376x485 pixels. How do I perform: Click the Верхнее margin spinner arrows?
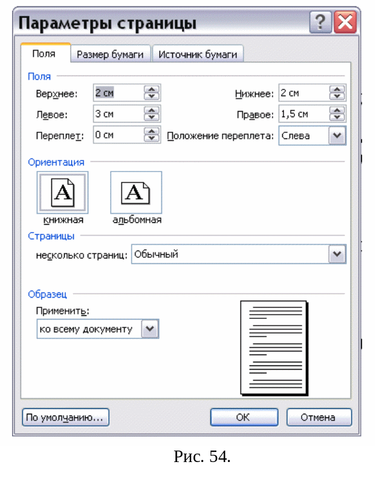tap(152, 93)
